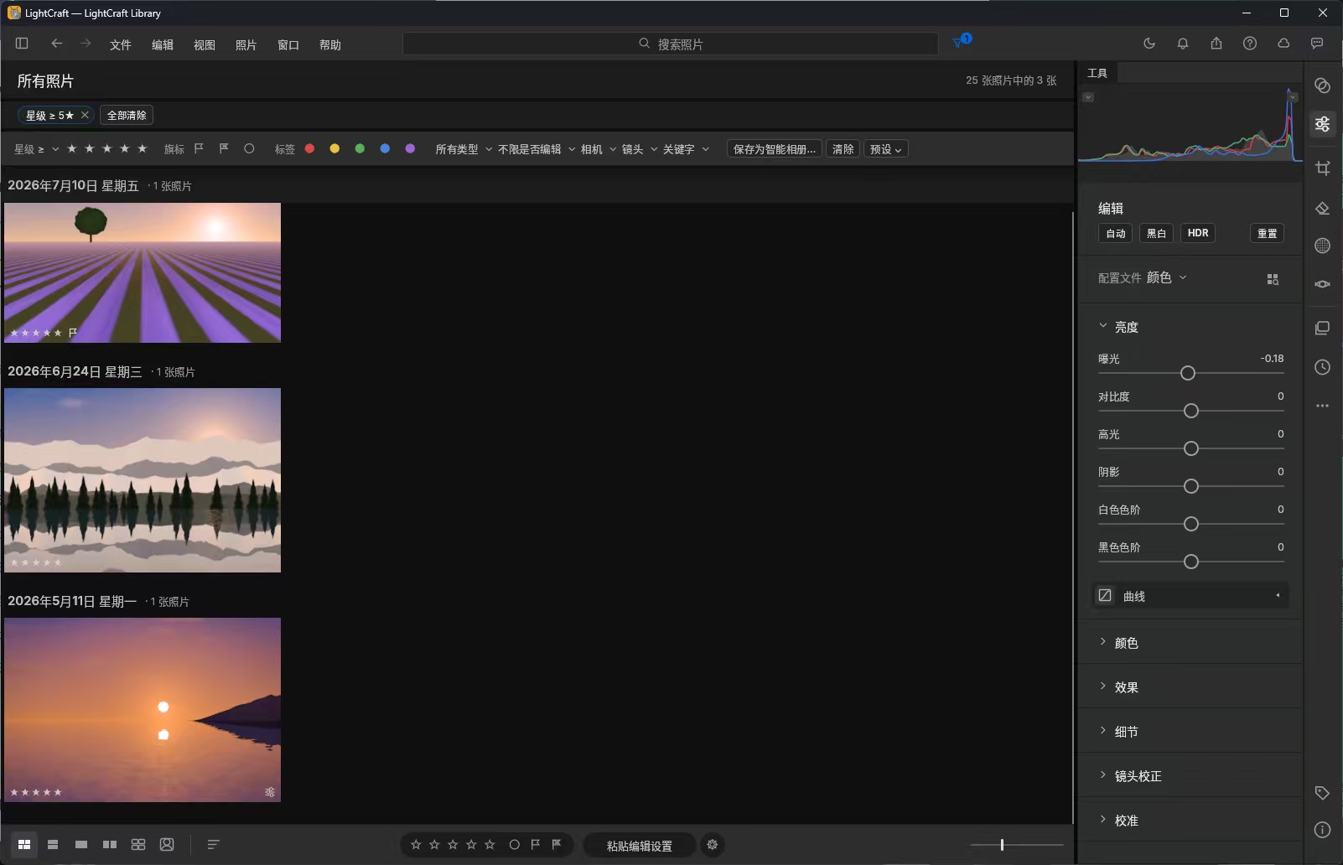Open the 帮助 menu
This screenshot has height=865, width=1343.
pyautogui.click(x=330, y=44)
